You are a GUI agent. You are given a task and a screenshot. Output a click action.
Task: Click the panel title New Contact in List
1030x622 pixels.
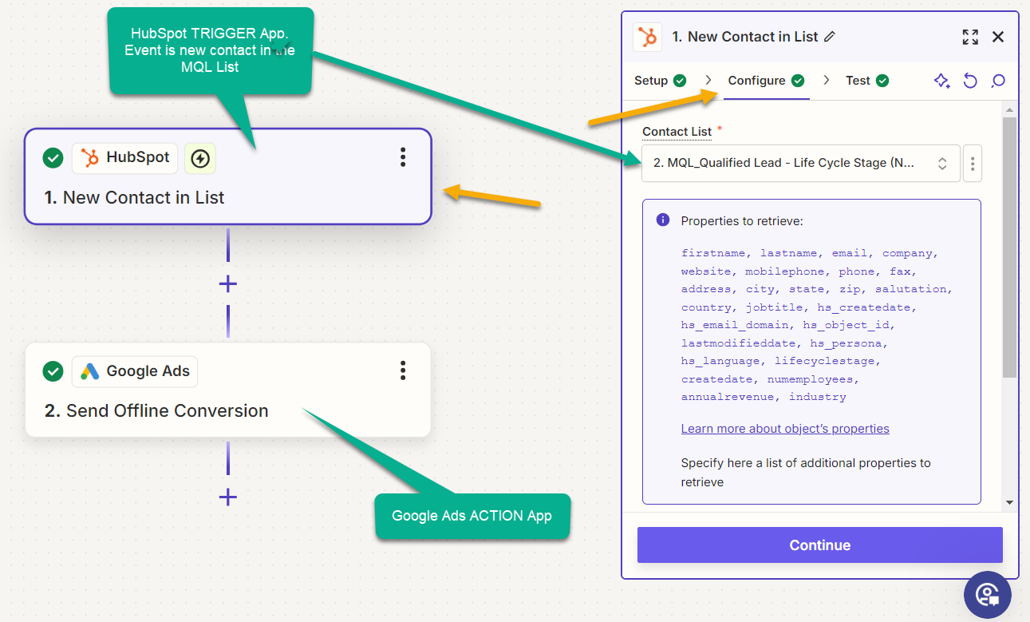tap(745, 37)
